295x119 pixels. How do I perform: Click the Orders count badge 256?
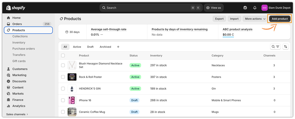[47, 24]
